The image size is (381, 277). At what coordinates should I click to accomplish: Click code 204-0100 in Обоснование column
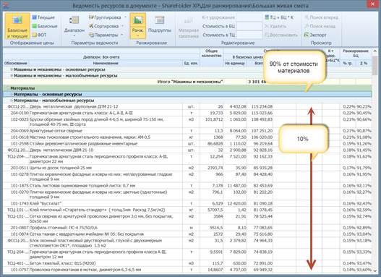(x=20, y=113)
